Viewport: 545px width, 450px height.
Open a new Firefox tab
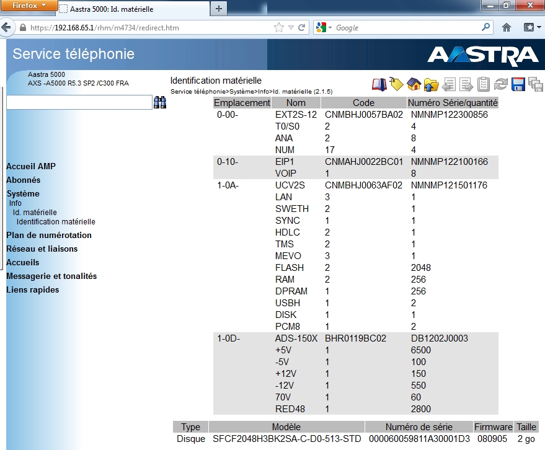point(219,9)
